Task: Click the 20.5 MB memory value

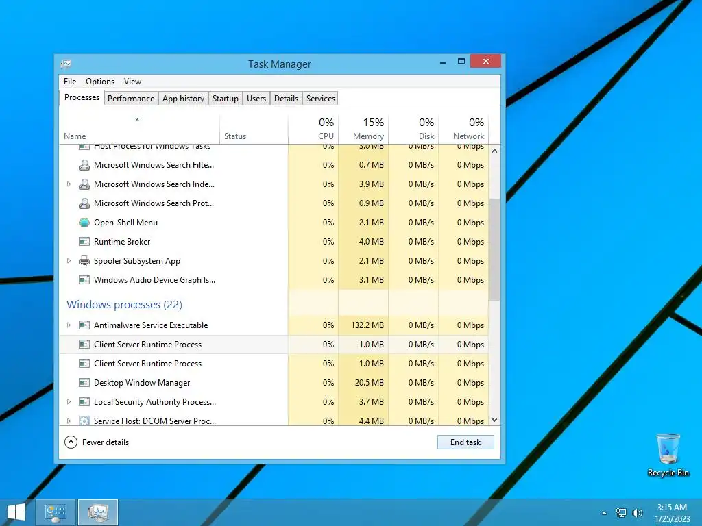Action: pyautogui.click(x=370, y=383)
